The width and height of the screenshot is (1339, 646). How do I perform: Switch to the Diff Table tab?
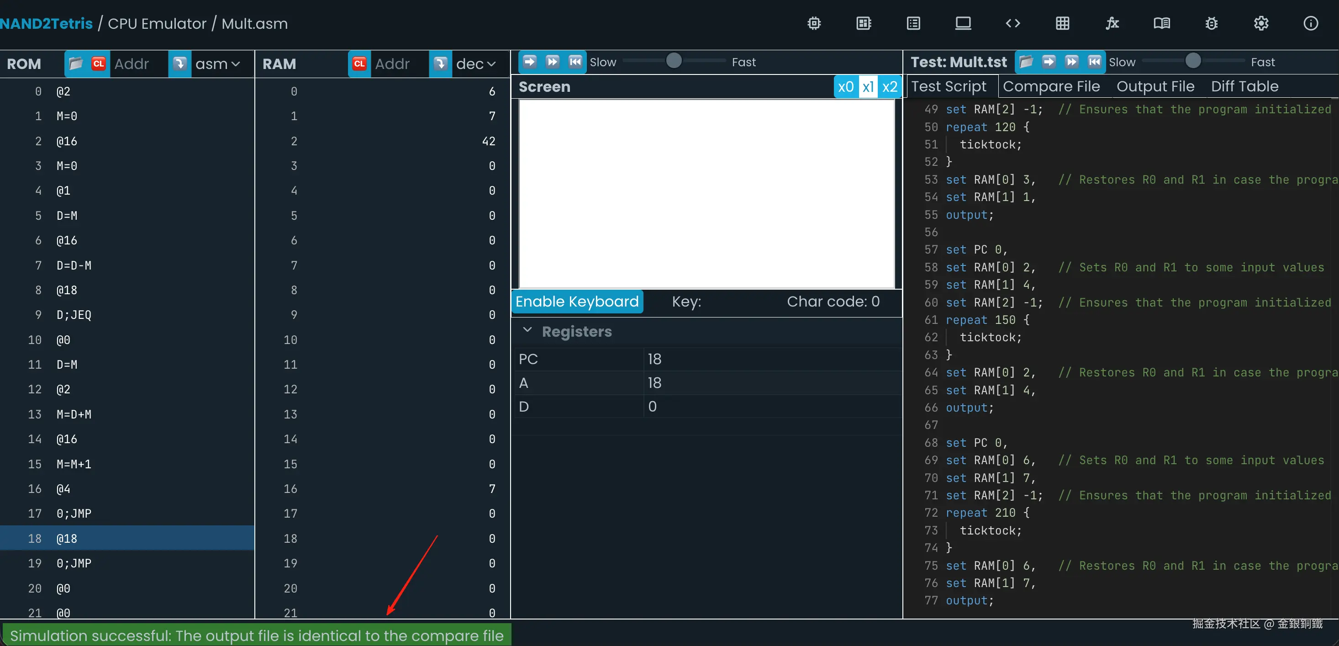1244,86
